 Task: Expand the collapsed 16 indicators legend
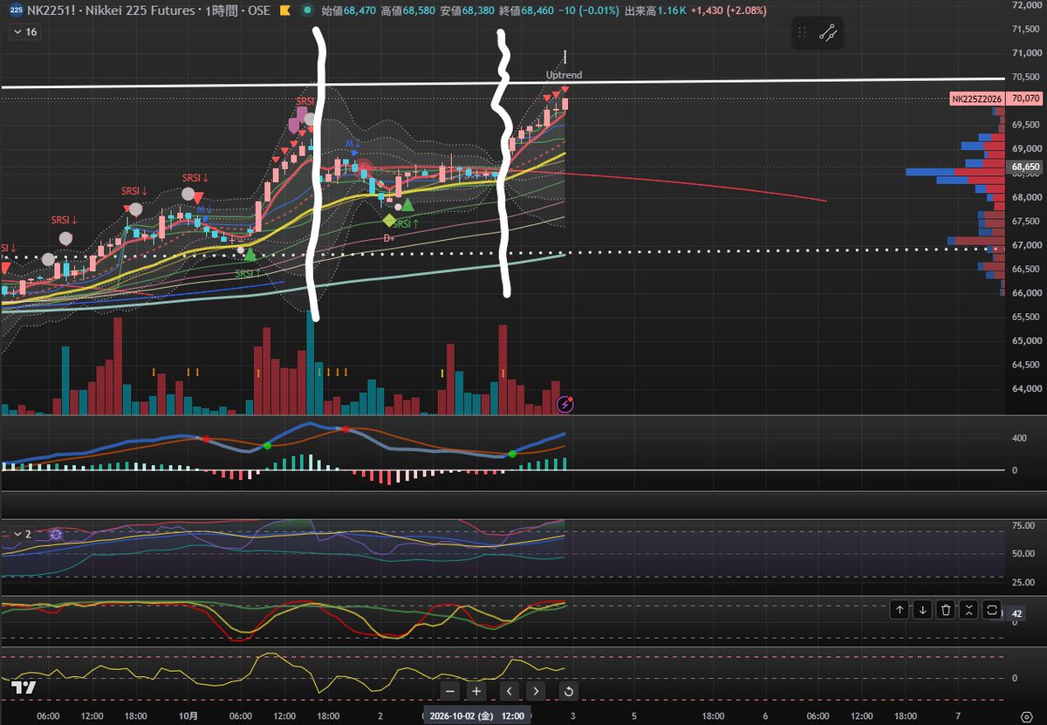[24, 31]
